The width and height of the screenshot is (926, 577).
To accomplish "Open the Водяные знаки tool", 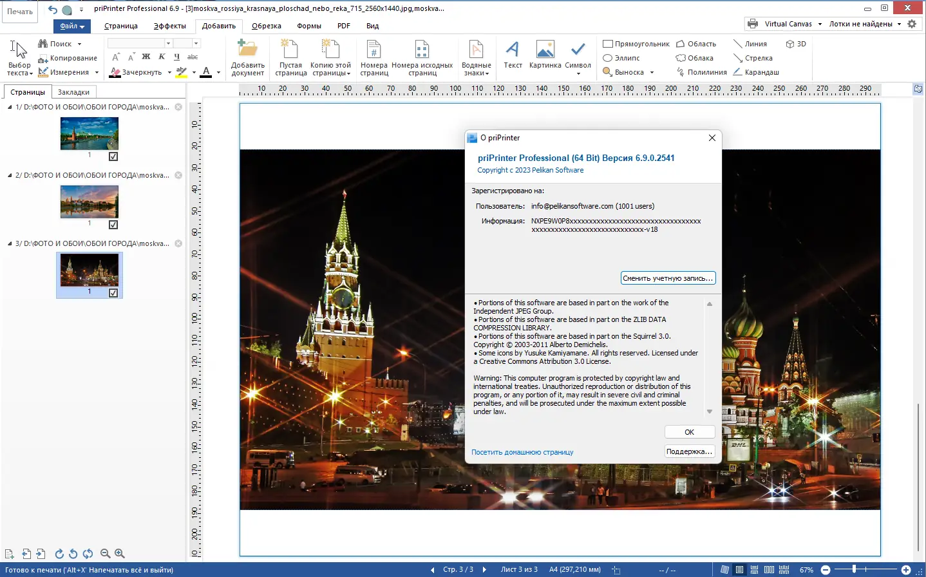I will [x=476, y=57].
